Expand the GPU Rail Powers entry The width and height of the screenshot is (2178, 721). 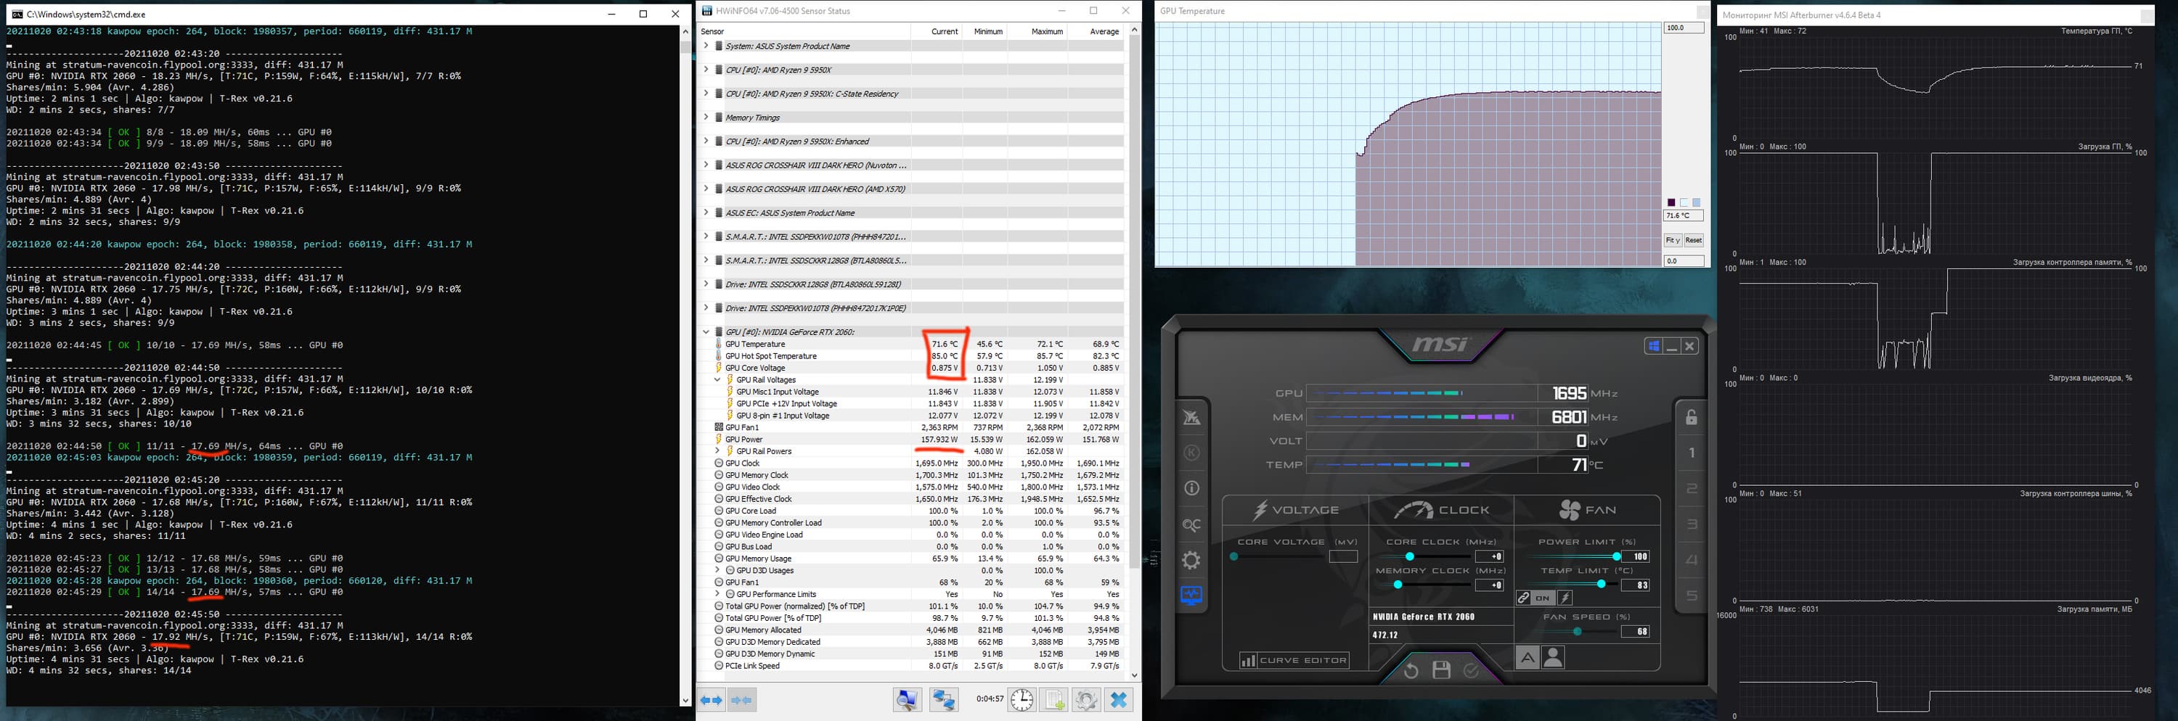(x=717, y=451)
